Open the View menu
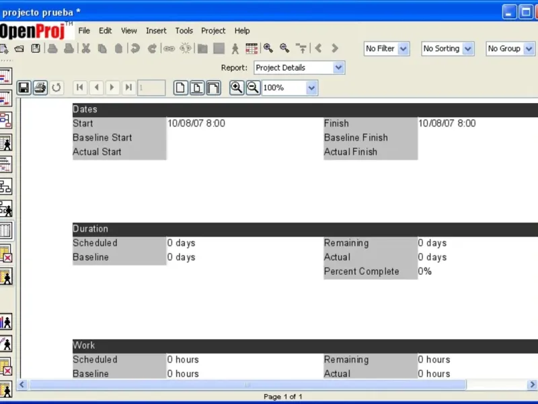 (129, 31)
